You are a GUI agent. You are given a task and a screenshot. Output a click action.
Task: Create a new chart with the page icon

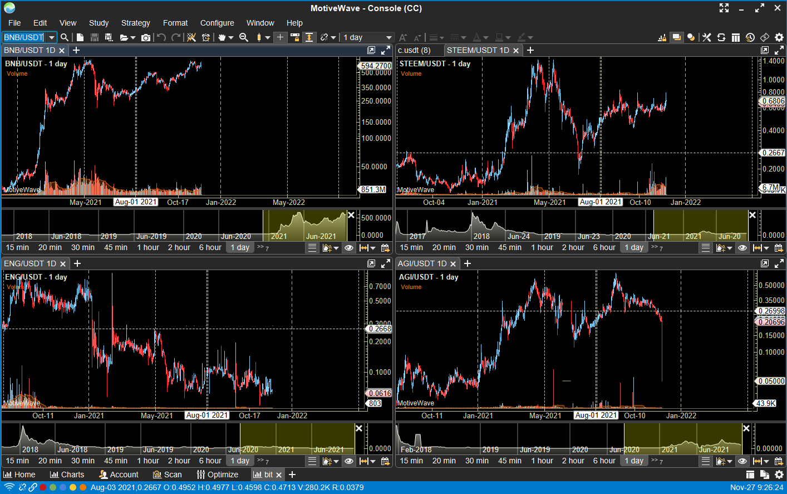point(80,37)
